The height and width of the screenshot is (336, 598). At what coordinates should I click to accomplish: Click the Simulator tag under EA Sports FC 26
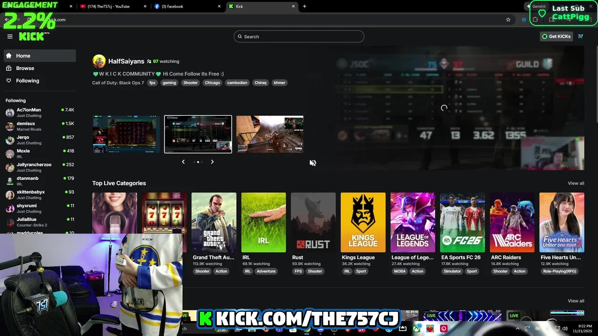452,271
